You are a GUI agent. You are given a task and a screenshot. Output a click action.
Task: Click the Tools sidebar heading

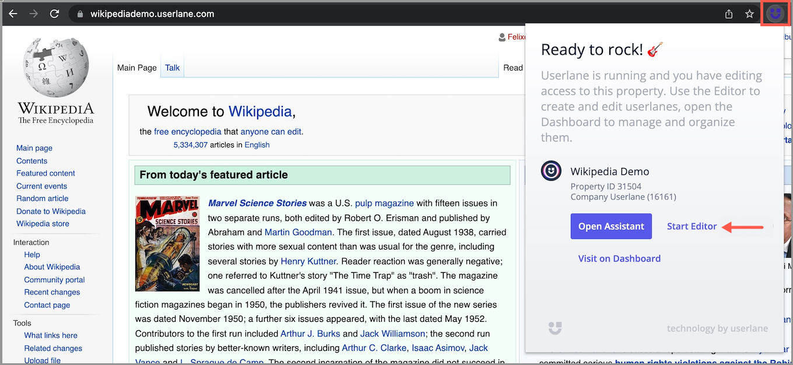(22, 323)
